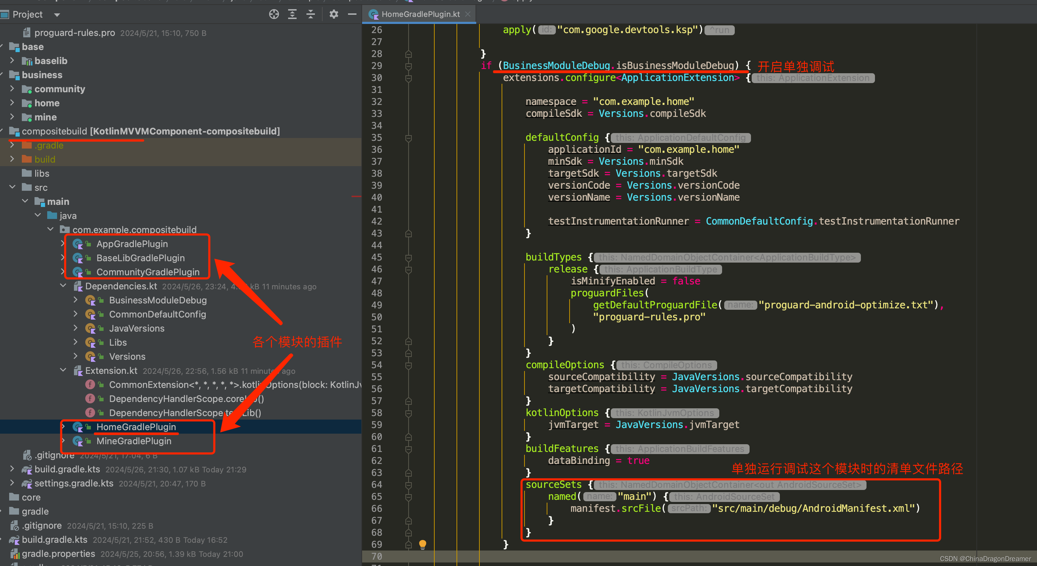Hide the Project panel with the minus icon

click(x=352, y=14)
